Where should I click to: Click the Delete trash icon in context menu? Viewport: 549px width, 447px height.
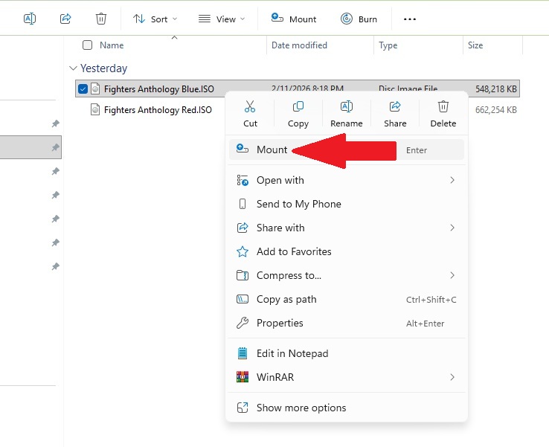(x=443, y=106)
